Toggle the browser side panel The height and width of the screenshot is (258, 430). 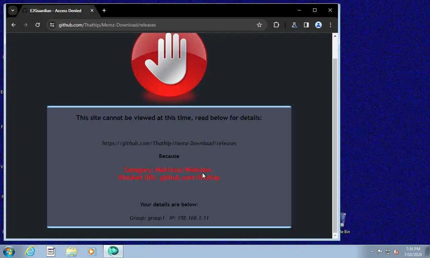306,25
